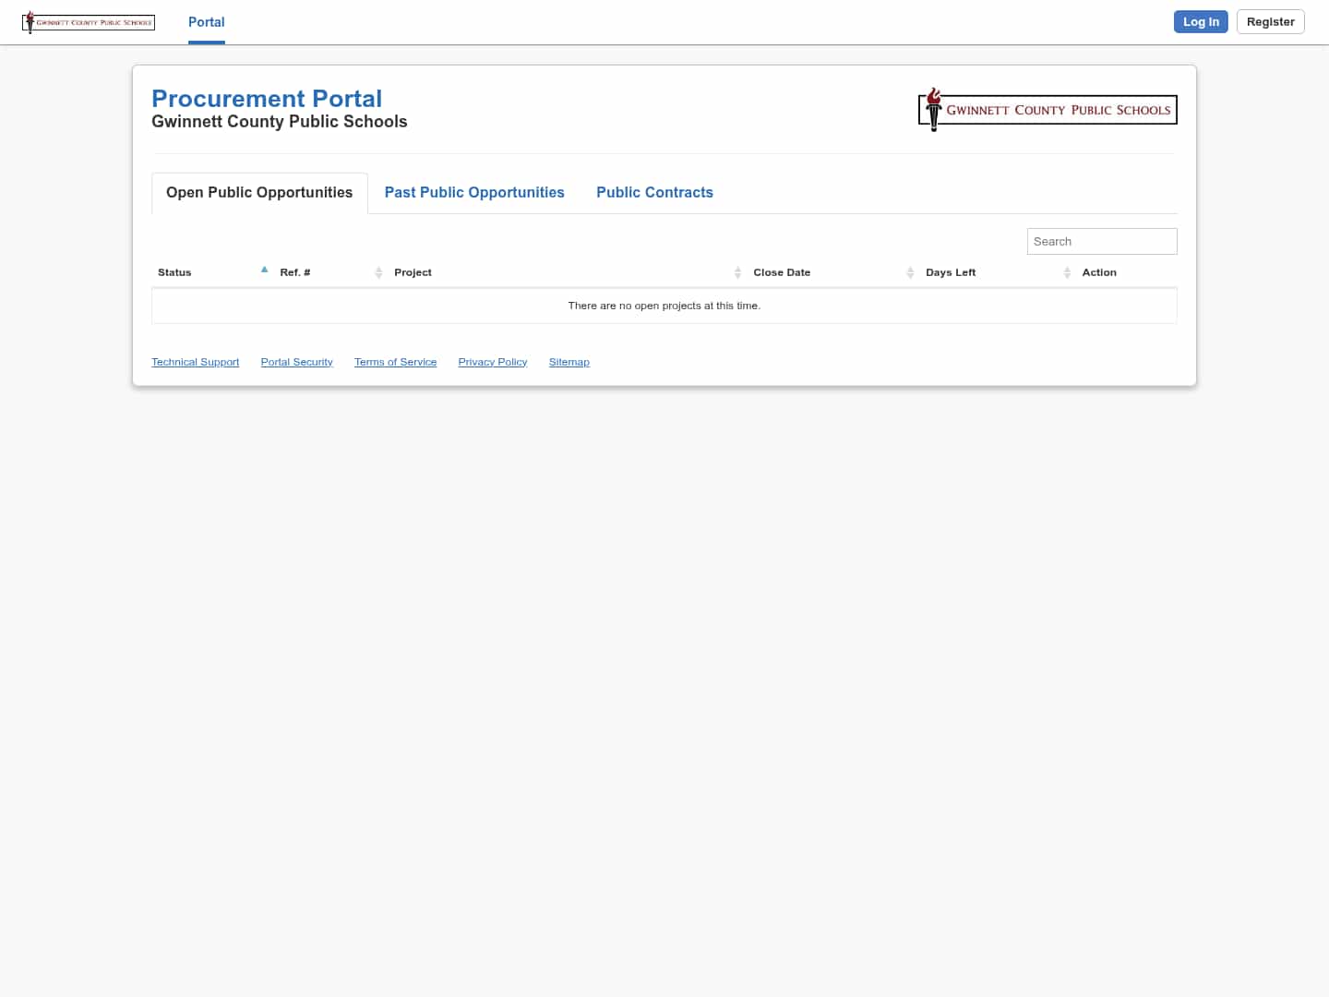This screenshot has width=1329, height=997.
Task: Switch to the Public Contracts tab
Action: [x=654, y=193]
